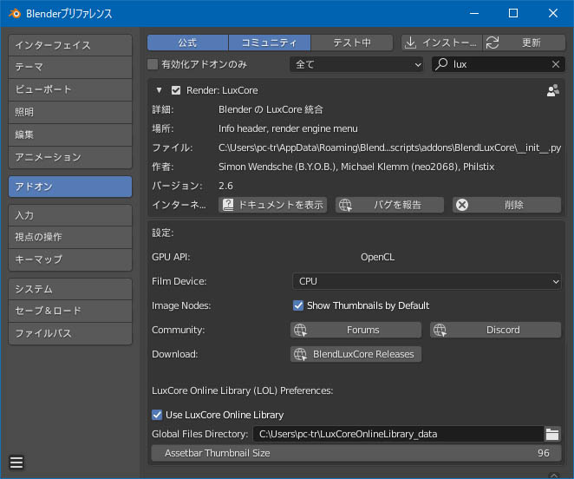This screenshot has width=574, height=479.
Task: Toggle the 公式 support level filter
Action: point(187,43)
